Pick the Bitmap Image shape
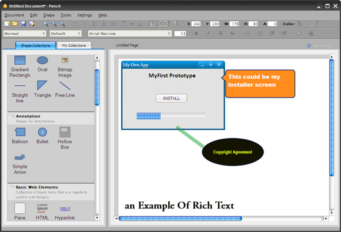 point(65,67)
